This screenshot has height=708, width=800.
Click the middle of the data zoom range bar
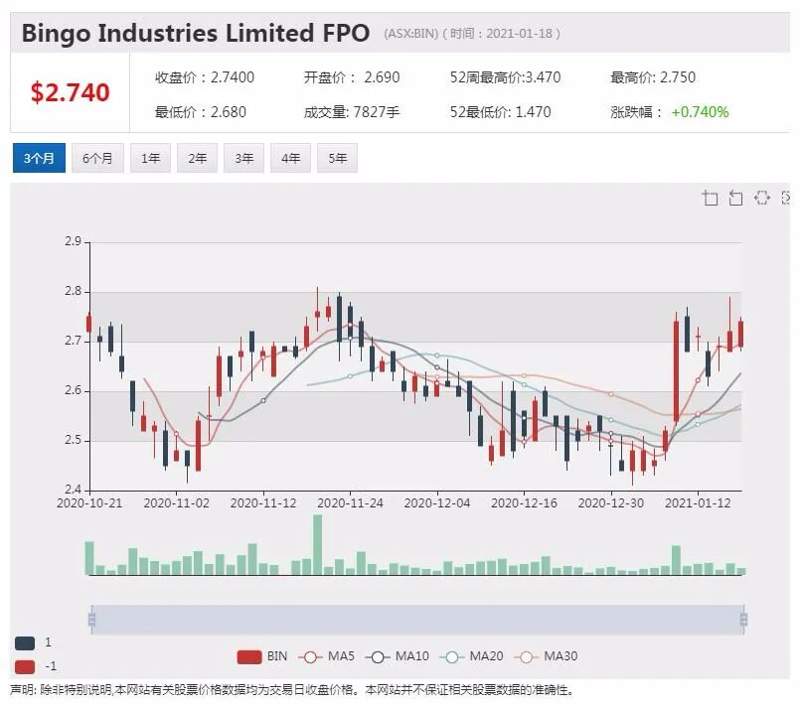pos(417,620)
